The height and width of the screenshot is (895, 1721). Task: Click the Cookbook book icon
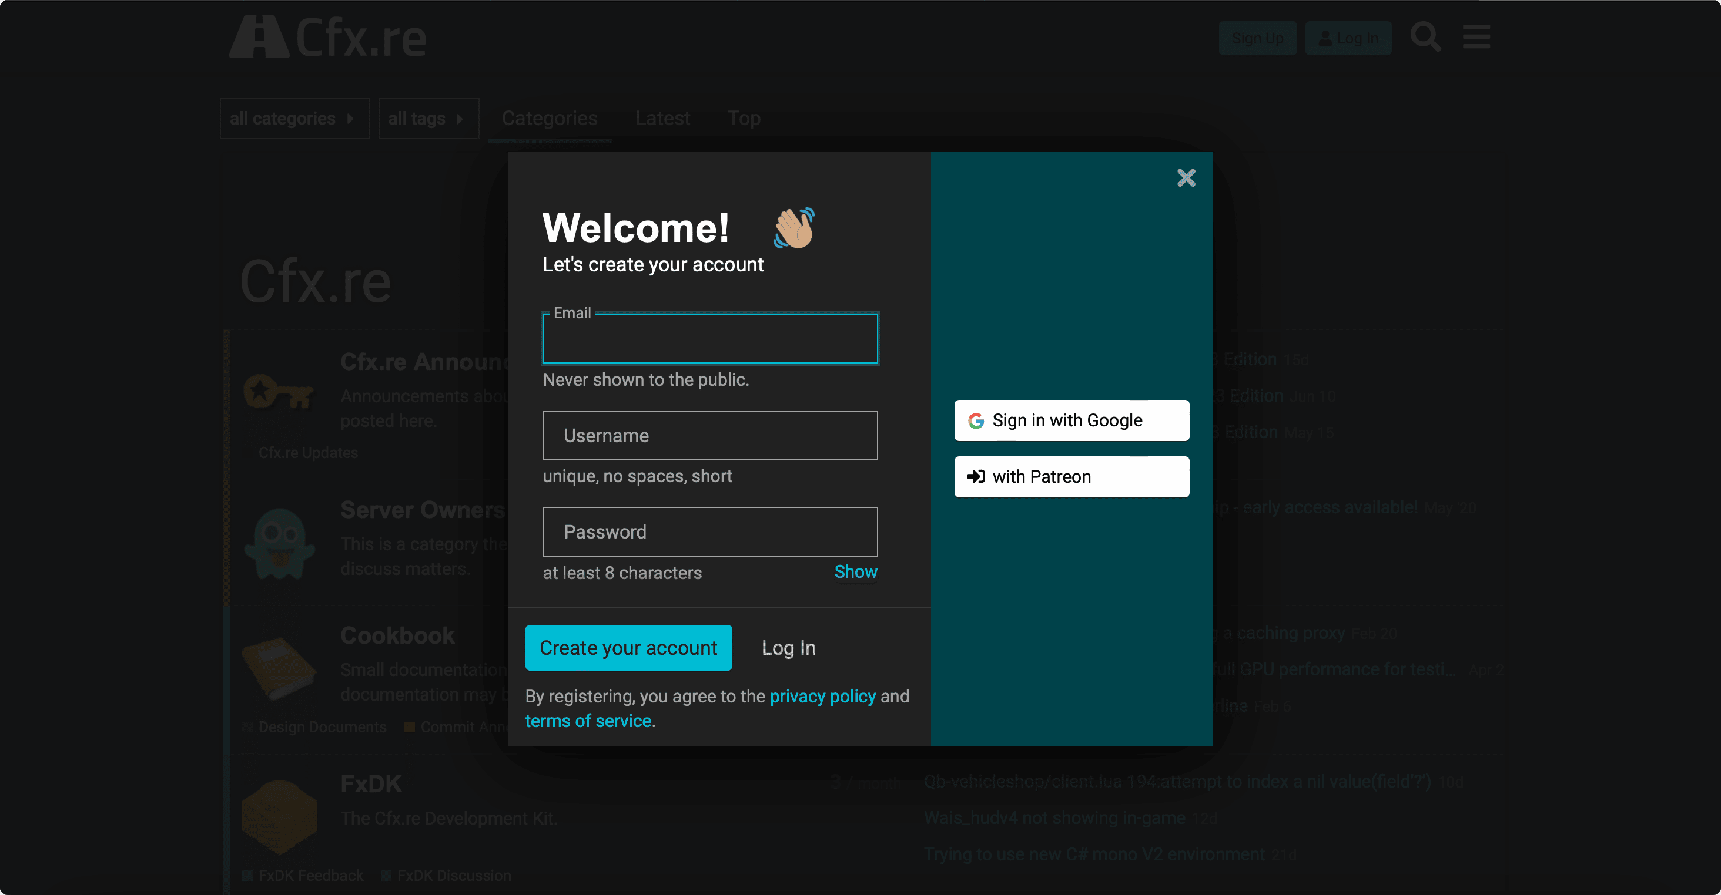tap(279, 668)
